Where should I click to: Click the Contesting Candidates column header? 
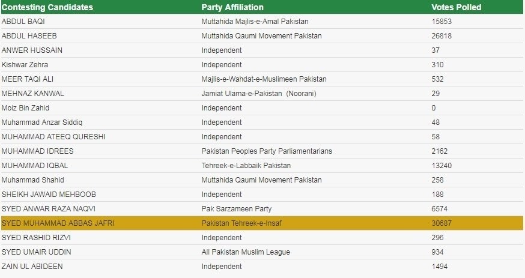(x=47, y=7)
